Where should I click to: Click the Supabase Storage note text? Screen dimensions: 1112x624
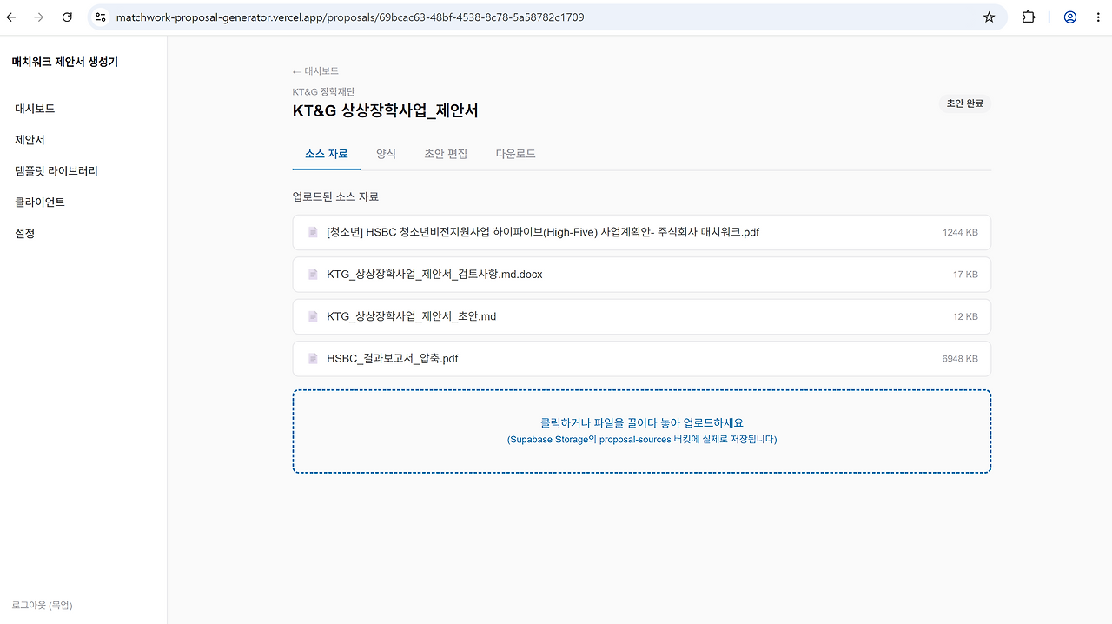click(642, 440)
